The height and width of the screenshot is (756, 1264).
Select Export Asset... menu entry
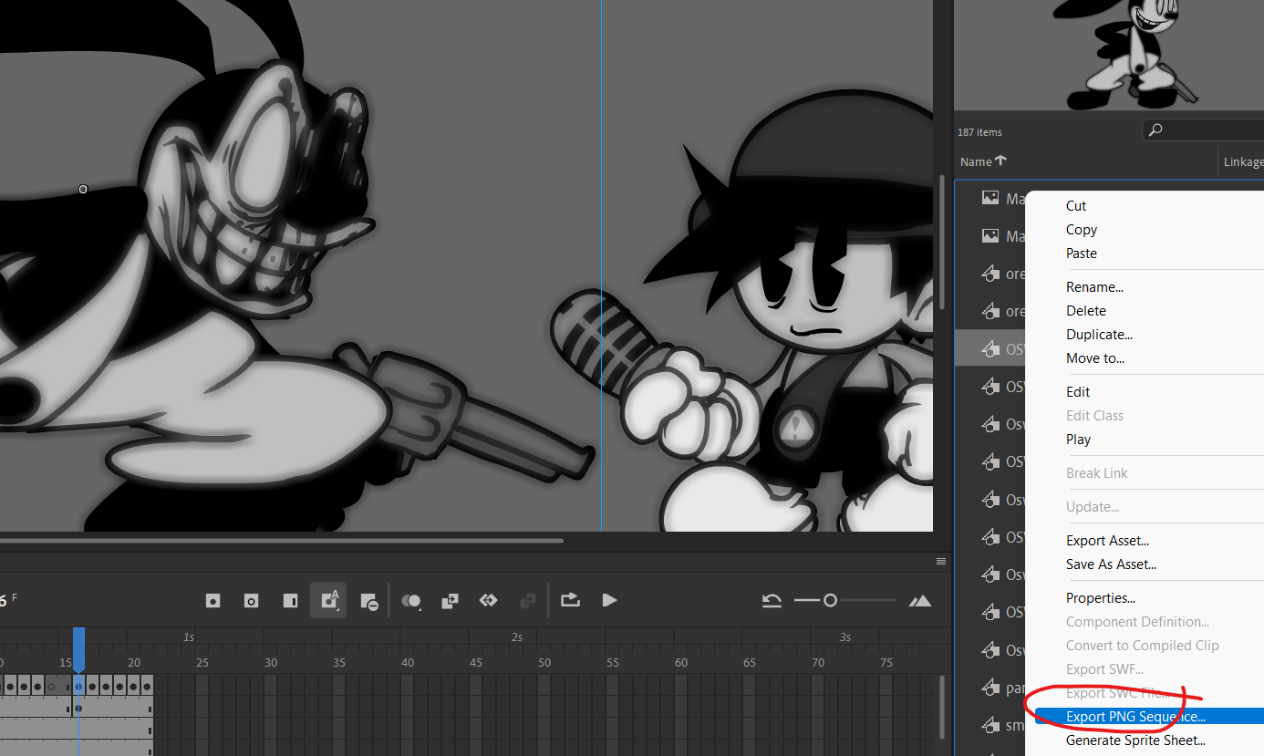[1107, 541]
